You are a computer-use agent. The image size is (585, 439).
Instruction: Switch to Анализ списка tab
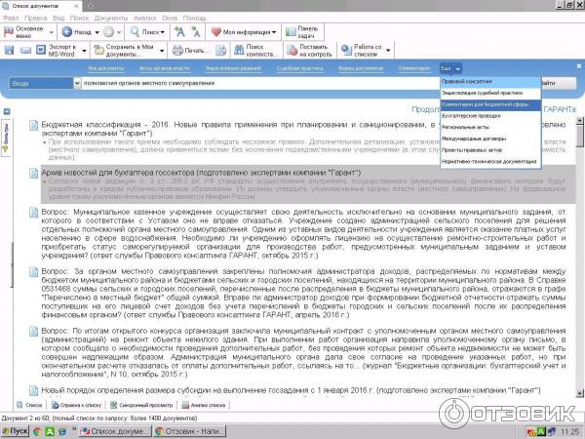[204, 405]
